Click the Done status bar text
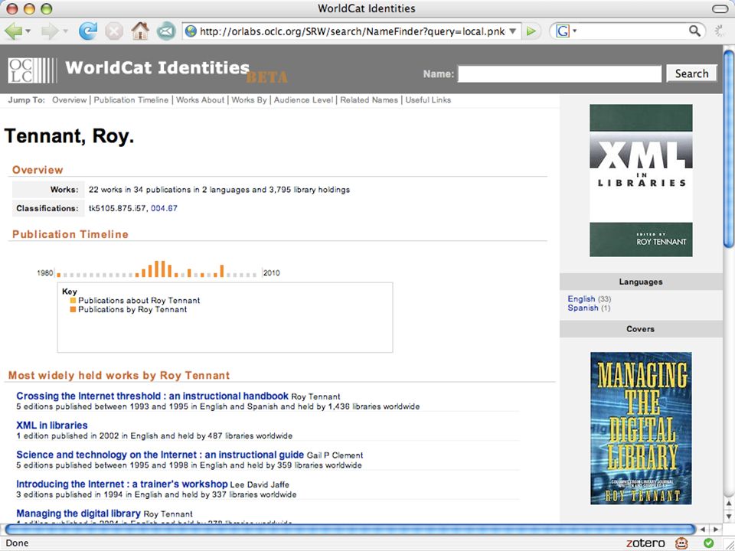The image size is (735, 551). [17, 543]
